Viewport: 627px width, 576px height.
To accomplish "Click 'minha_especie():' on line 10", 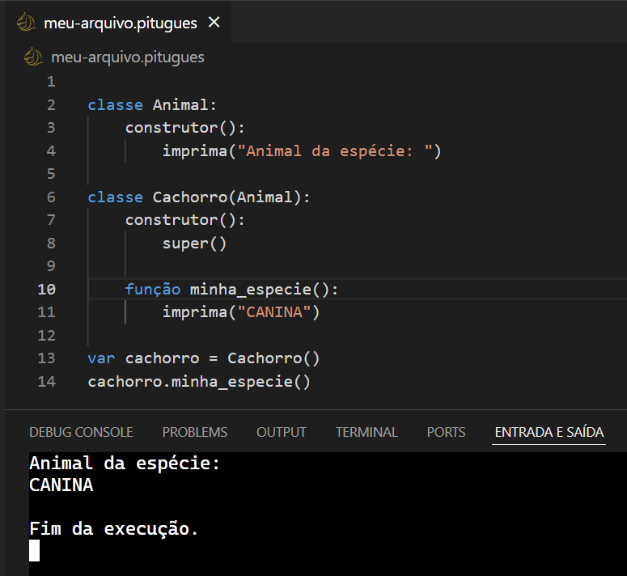I will point(264,289).
